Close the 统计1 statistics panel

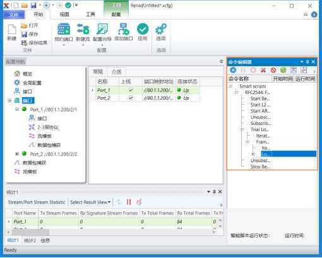220,192
